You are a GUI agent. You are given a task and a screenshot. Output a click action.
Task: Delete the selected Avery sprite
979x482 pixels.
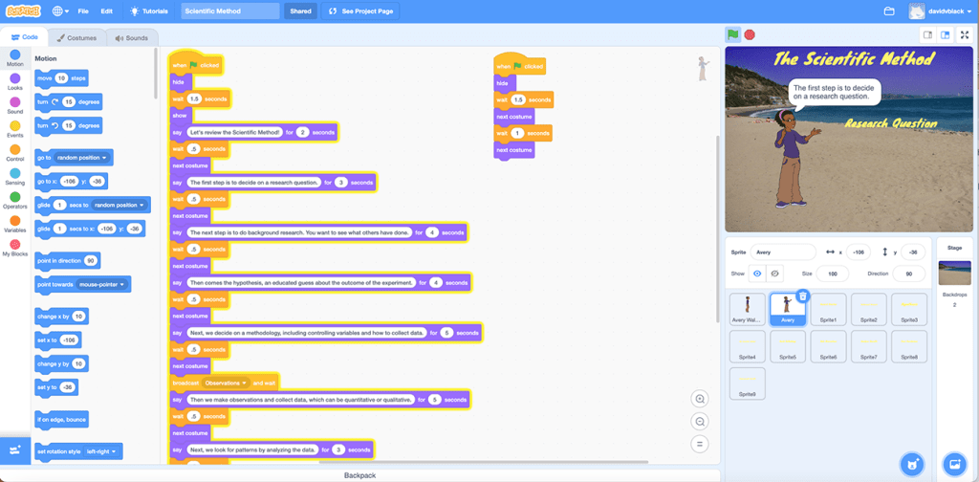tap(803, 296)
